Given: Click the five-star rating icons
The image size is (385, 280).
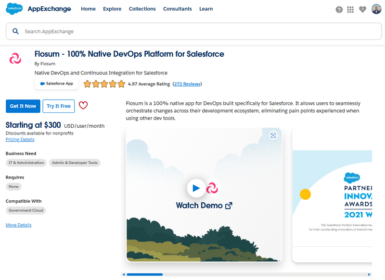Looking at the screenshot, I should pos(104,84).
